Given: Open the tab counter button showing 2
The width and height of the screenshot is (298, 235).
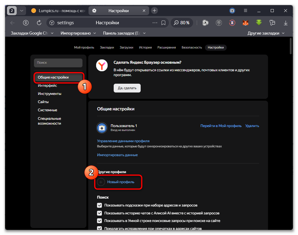Looking at the screenshot, I should [12, 11].
